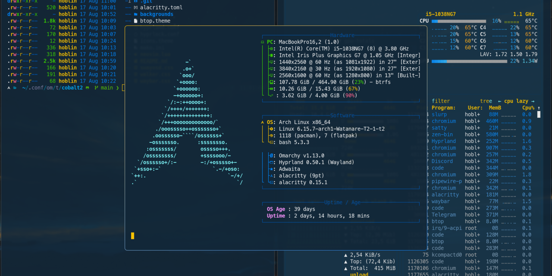Screen dimensions: 552x276
Task: Click the disk icon on the btrfs storage line
Action: tap(271, 82)
